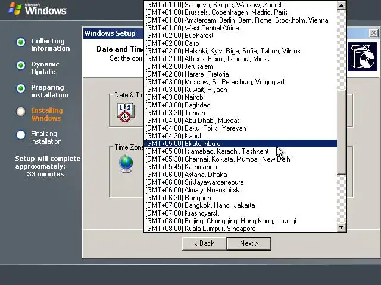This screenshot has width=381, height=285.
Task: Click the time zone globe icon
Action: coord(126,164)
